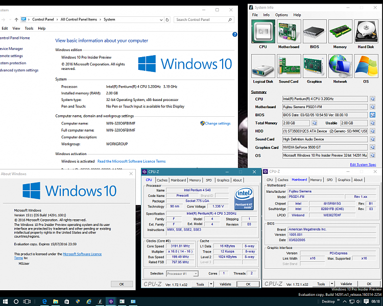Open the Memory module icon
Viewport: 383px width, 306px height.
point(340,32)
